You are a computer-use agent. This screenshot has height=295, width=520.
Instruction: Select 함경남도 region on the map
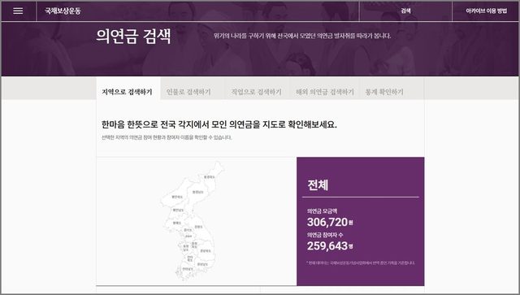(x=197, y=192)
